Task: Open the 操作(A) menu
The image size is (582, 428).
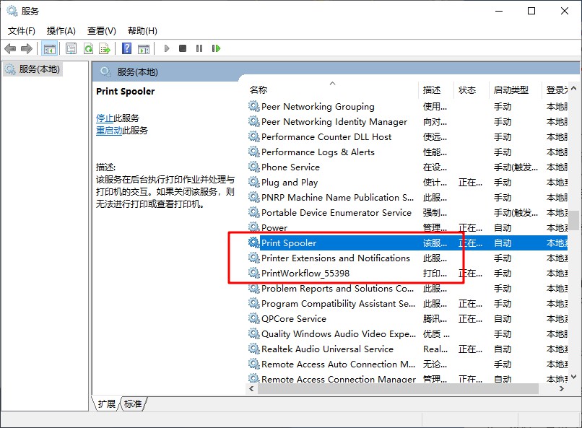Action: 61,31
